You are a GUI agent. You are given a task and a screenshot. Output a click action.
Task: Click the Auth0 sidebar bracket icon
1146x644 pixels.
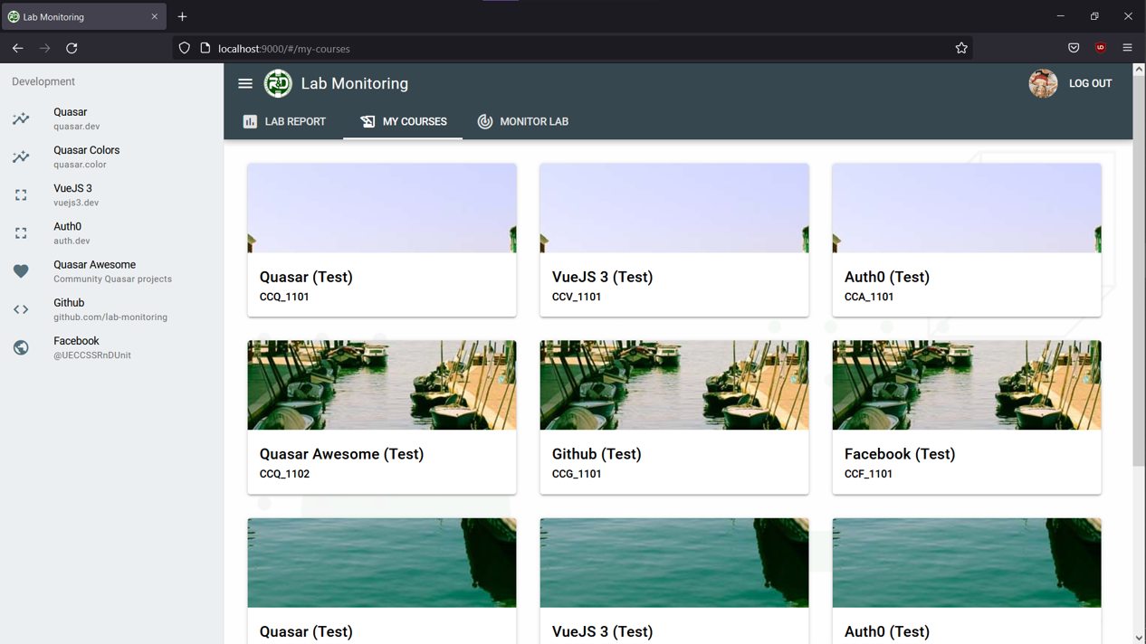coord(21,233)
